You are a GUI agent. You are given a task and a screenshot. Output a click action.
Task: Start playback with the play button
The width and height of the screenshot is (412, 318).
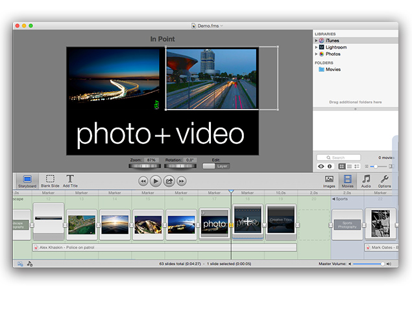coord(156,181)
